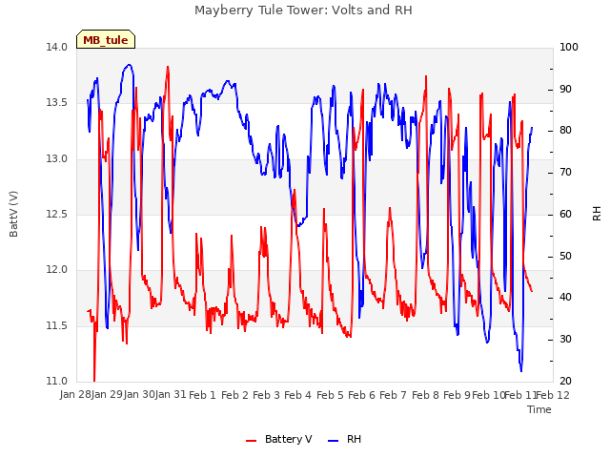The height and width of the screenshot is (458, 610).
Task: Click the 20 right axis value
Action: (565, 382)
